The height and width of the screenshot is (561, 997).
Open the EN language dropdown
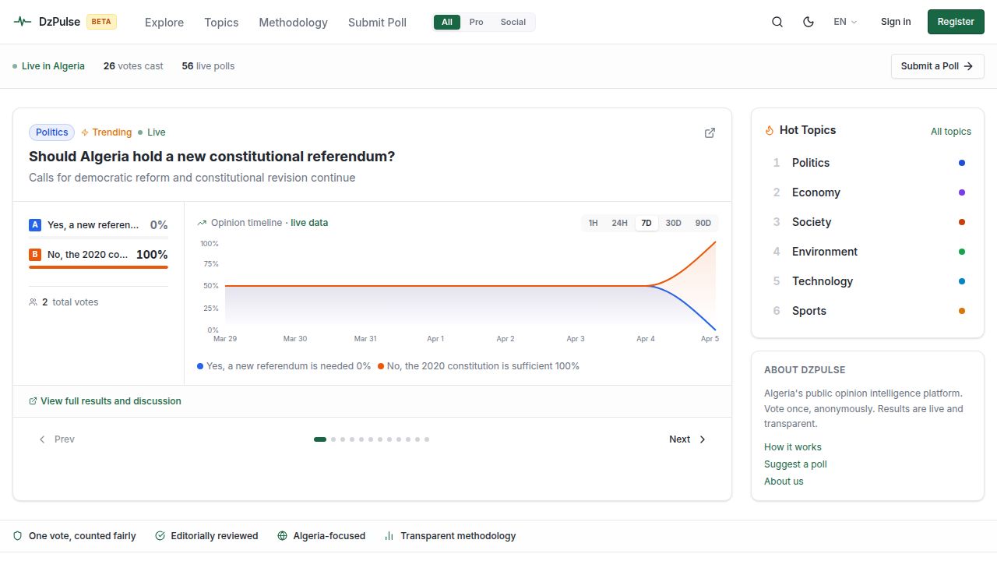click(x=844, y=22)
